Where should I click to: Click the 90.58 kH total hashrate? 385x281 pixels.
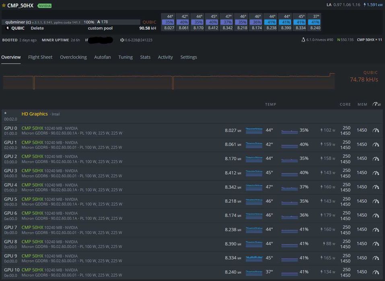148,28
